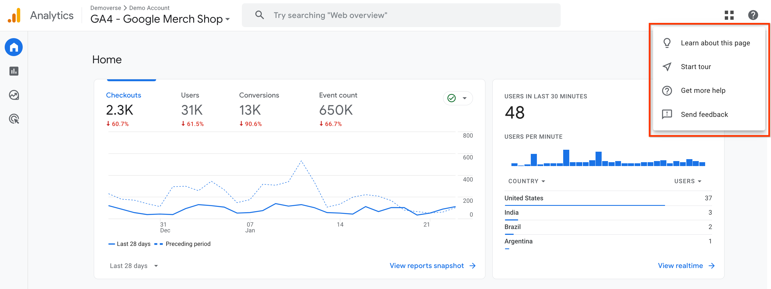Click the green data-quality checkmark badge

[451, 98]
